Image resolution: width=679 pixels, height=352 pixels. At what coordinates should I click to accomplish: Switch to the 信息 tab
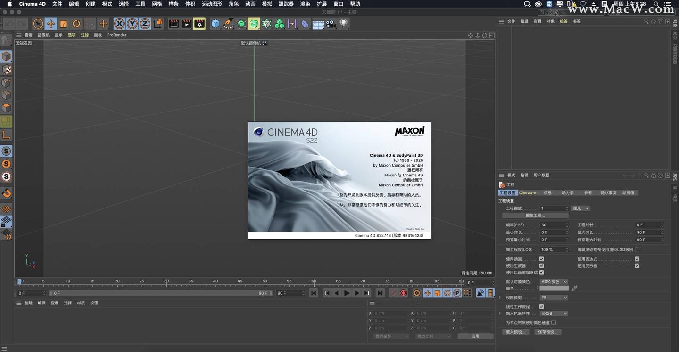(x=547, y=193)
